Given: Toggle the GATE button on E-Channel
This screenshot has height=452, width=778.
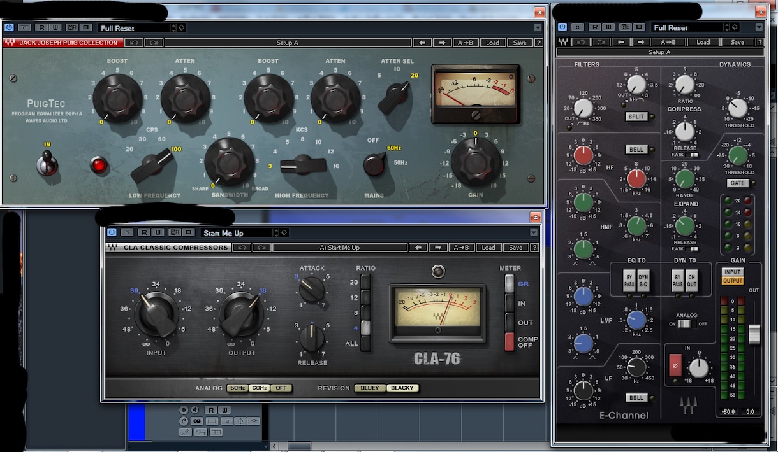Looking at the screenshot, I should click(x=737, y=183).
